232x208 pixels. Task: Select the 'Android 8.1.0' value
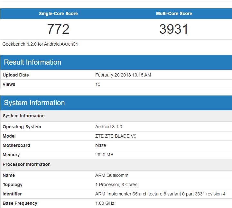[x=109, y=127]
